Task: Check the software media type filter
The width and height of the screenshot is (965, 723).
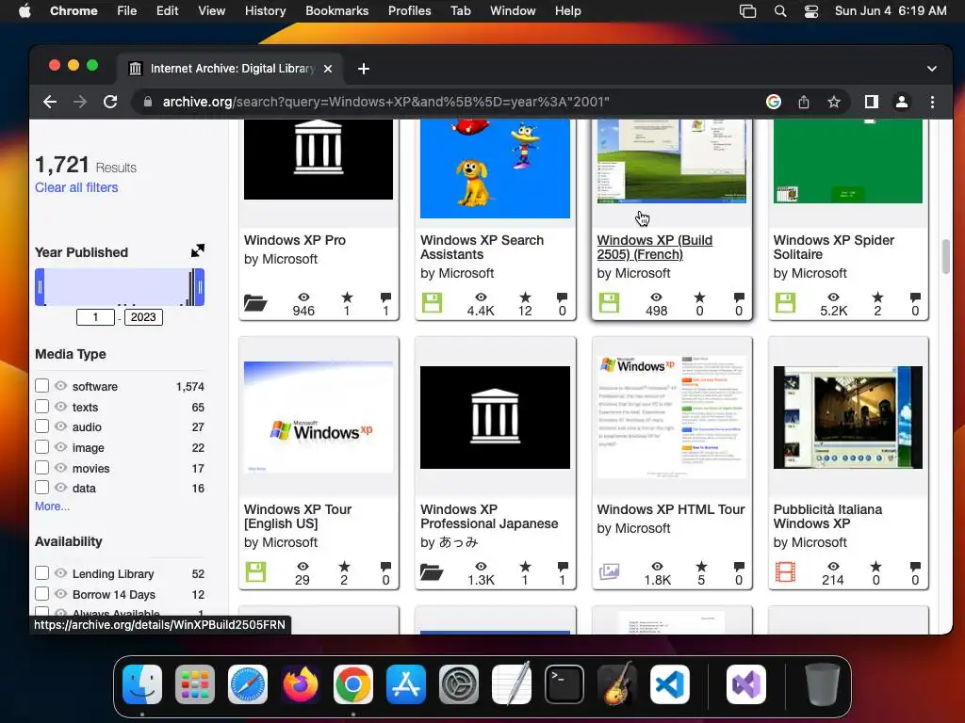Action: click(41, 386)
